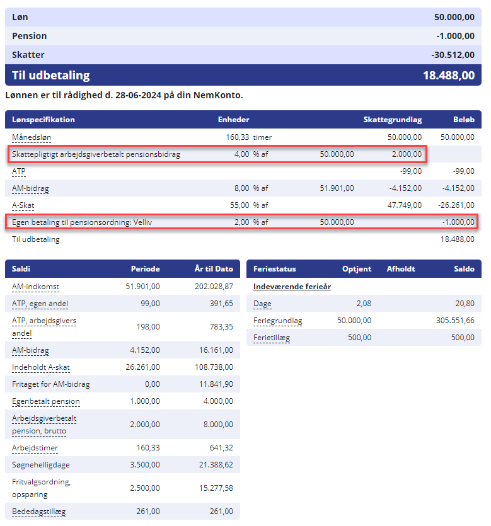The image size is (491, 526).
Task: Click the Feriegrundlag label
Action: [x=277, y=321]
